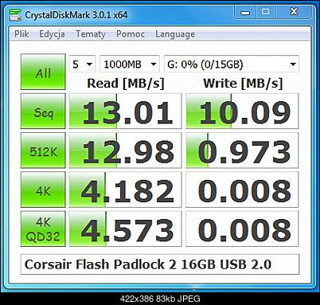Start the 4K QD32 benchmark test

43,229
